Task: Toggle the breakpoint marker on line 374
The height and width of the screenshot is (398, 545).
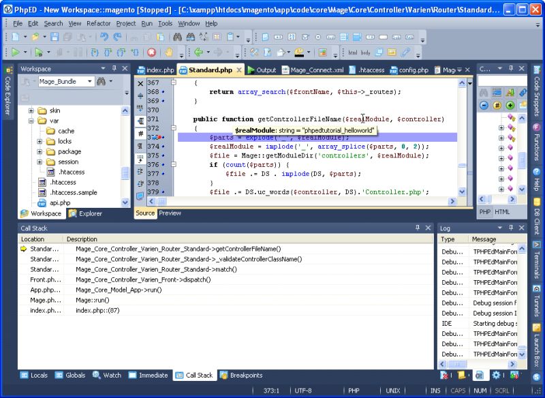Action: point(161,146)
